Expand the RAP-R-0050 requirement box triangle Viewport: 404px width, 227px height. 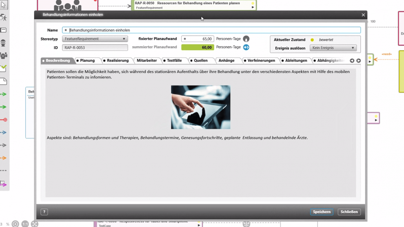tap(253, 7)
